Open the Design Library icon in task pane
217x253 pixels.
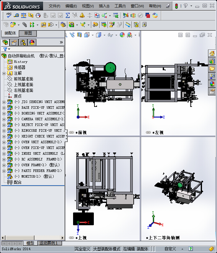click(212, 61)
